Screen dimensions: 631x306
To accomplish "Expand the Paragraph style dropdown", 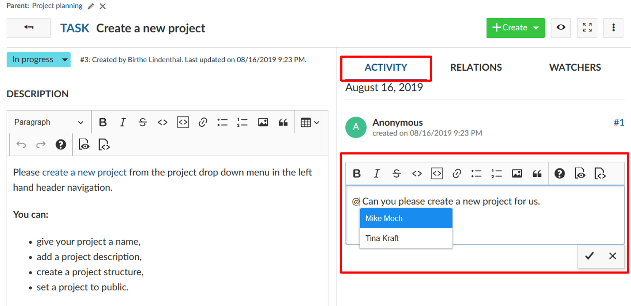I will point(48,122).
